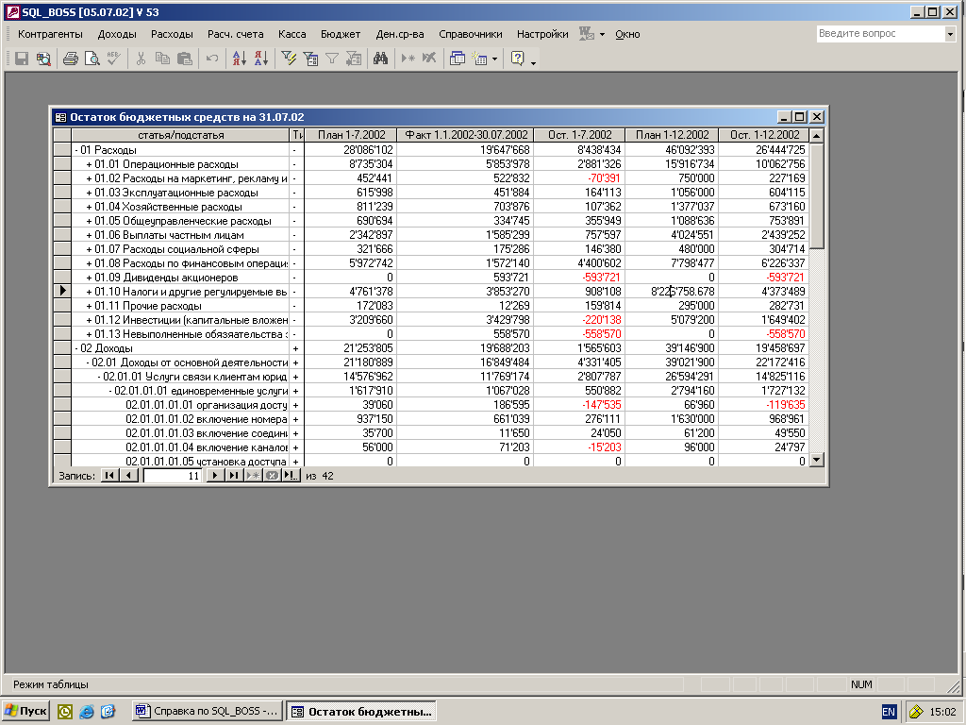
Task: Click the record number input field
Action: (173, 476)
